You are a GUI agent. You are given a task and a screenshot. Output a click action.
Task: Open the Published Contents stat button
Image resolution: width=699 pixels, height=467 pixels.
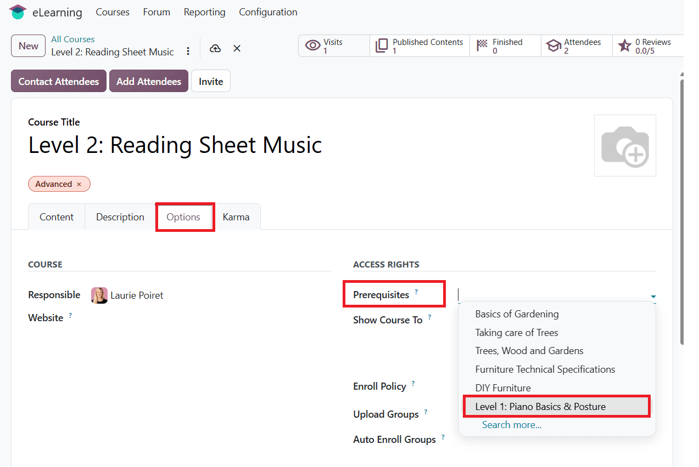[x=420, y=46]
